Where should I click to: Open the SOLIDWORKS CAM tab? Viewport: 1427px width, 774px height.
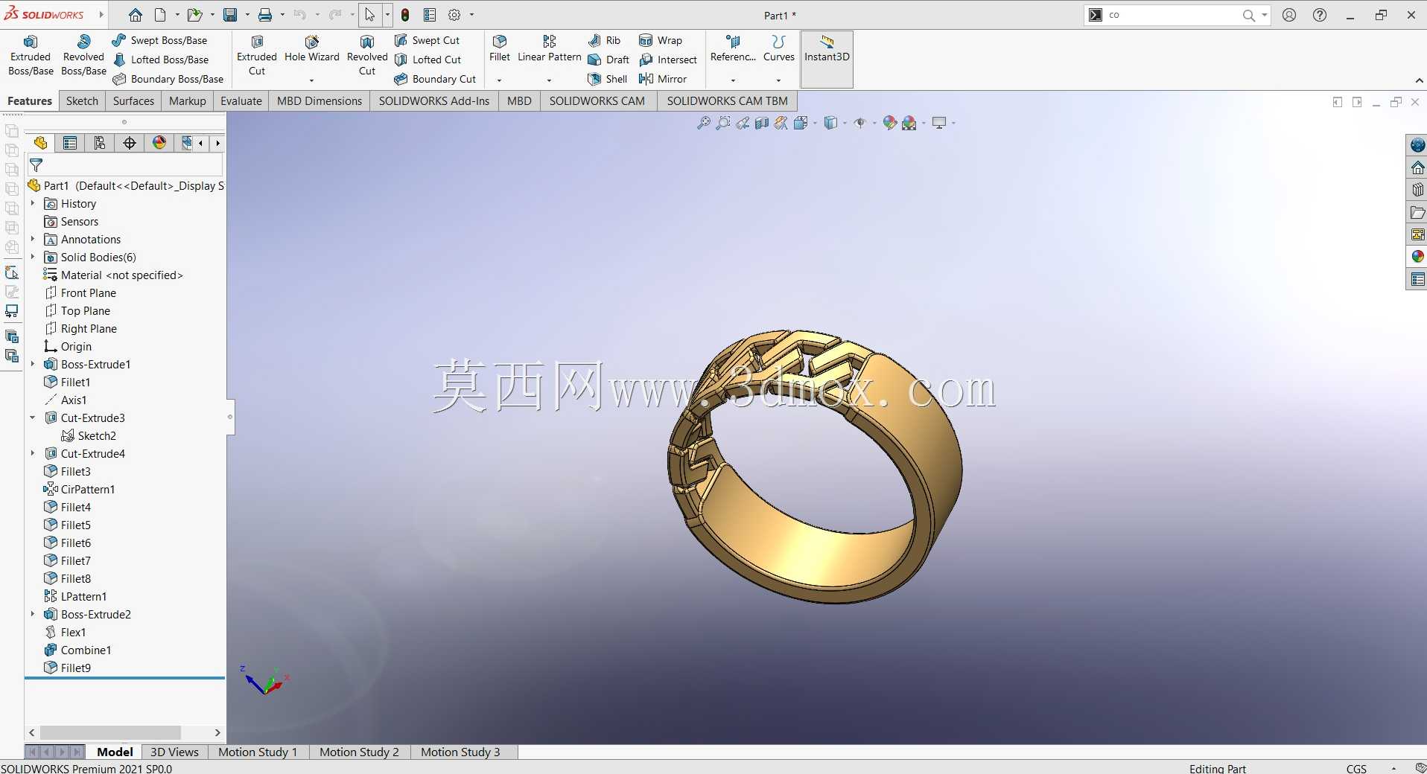[x=597, y=101]
